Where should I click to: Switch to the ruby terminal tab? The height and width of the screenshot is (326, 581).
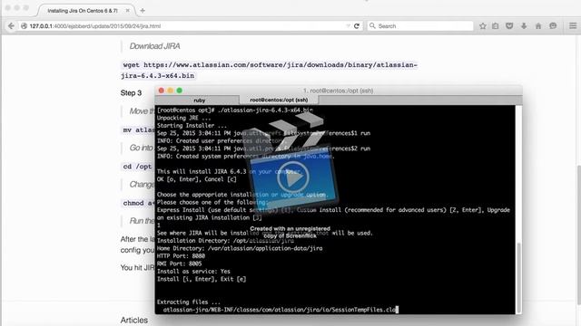(199, 101)
